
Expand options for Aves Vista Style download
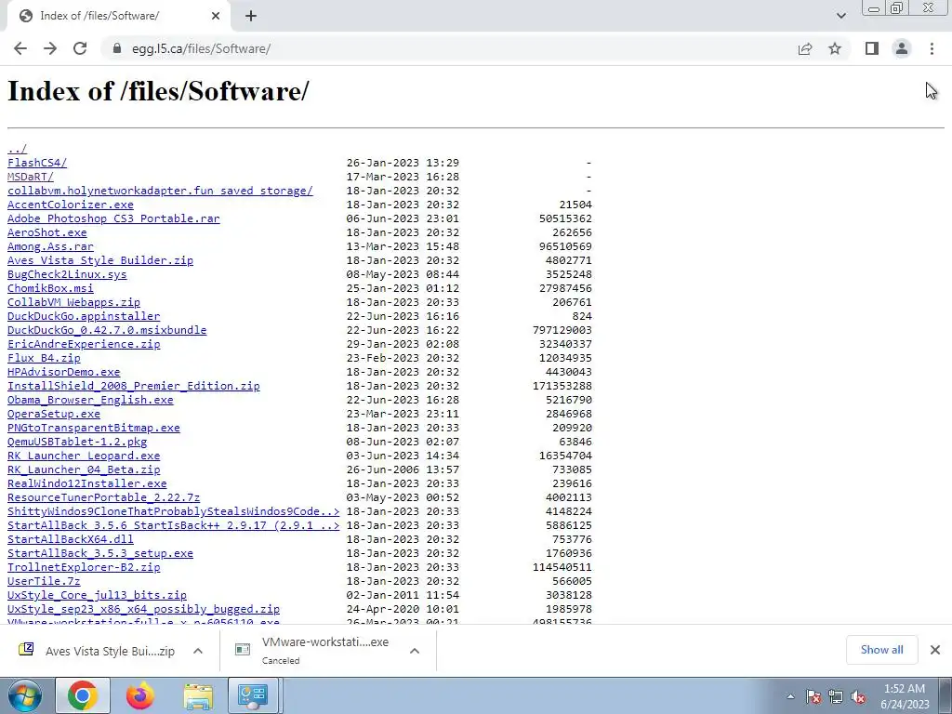click(198, 651)
